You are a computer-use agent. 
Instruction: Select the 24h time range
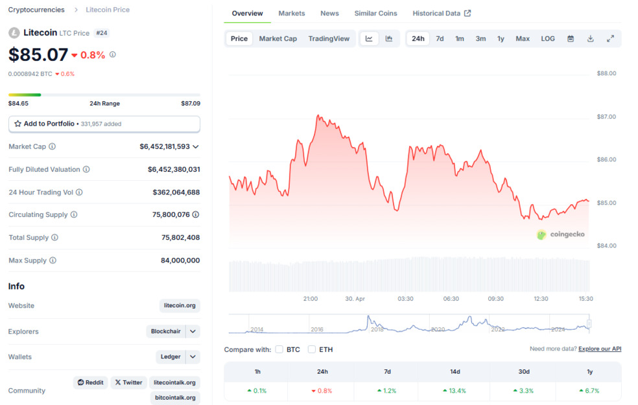coord(418,39)
